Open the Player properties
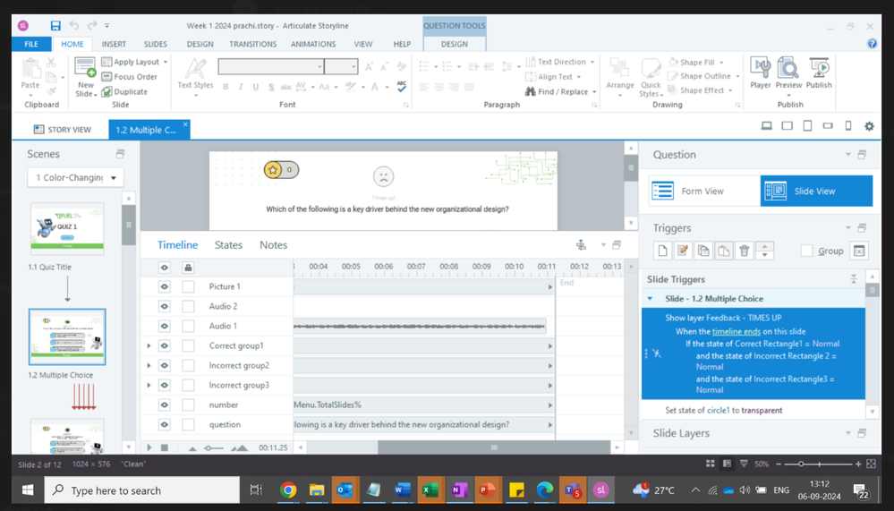894x511 pixels. [760, 73]
